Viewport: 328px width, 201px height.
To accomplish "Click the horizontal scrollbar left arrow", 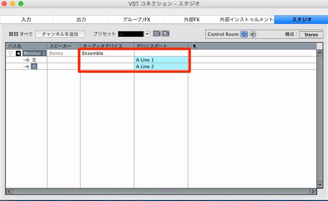I will click(9, 191).
